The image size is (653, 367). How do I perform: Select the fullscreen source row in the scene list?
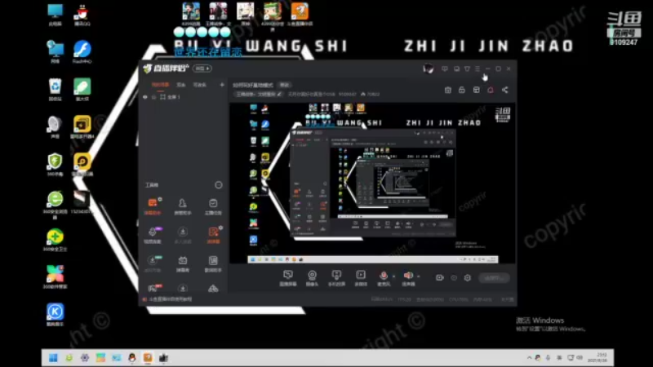tap(182, 97)
